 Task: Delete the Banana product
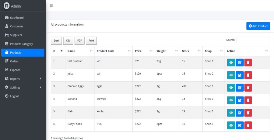pos(248,100)
